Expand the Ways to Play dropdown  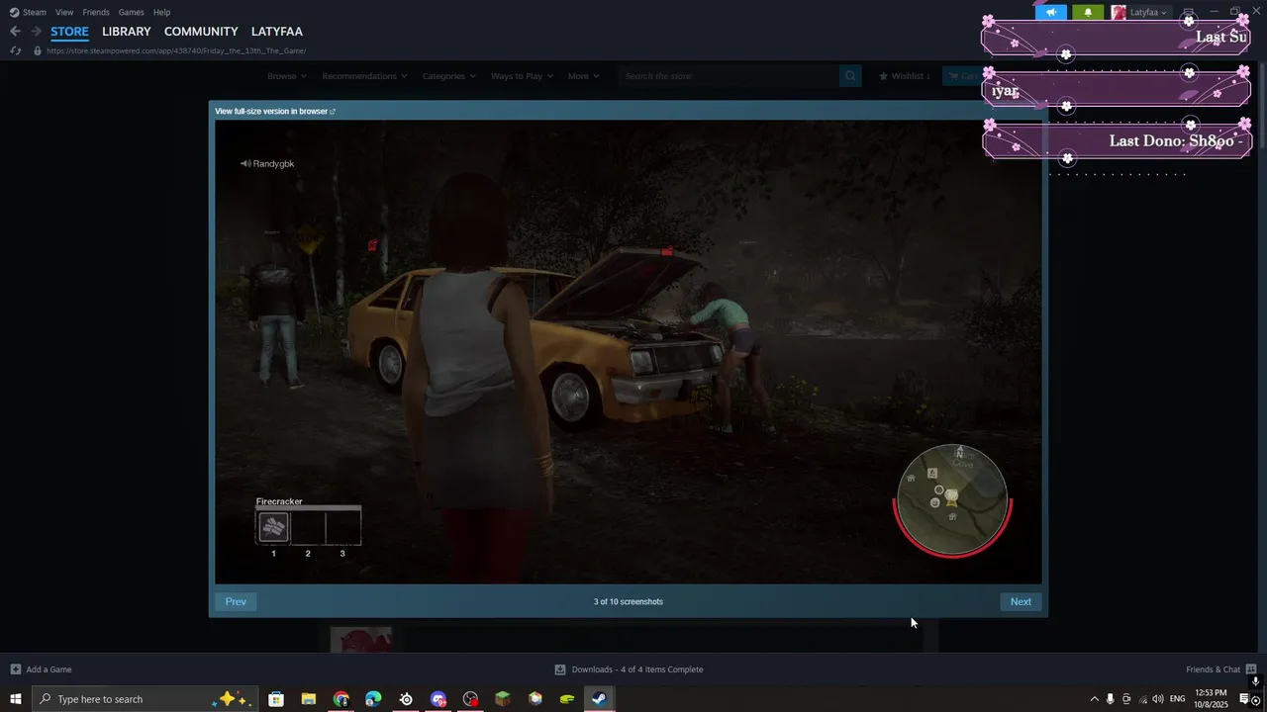click(523, 76)
